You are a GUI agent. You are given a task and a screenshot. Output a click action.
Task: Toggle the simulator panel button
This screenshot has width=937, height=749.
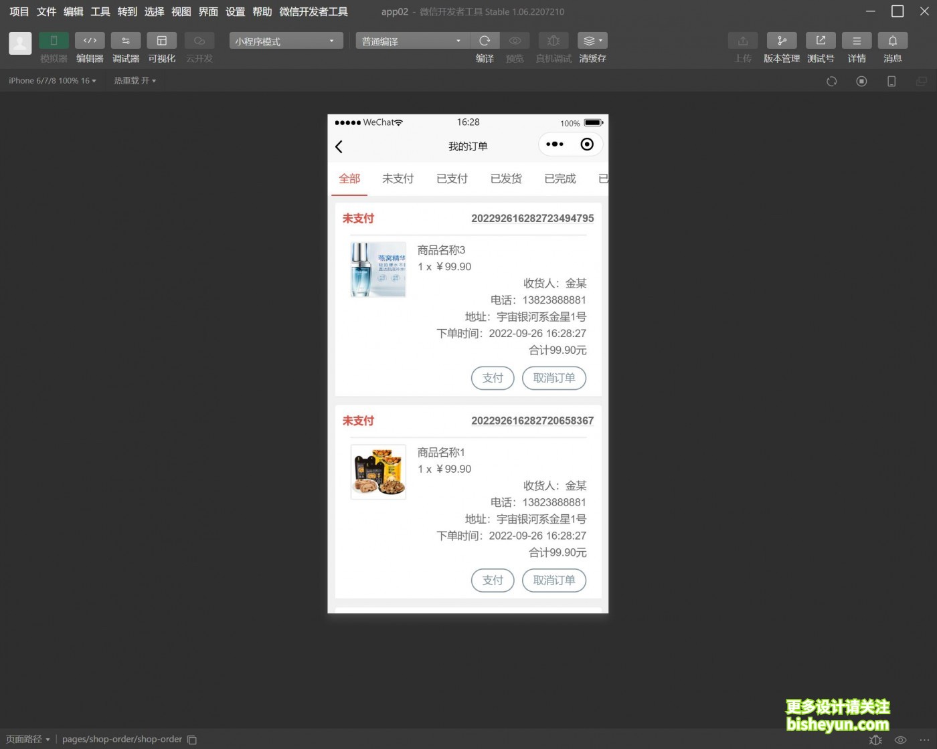coord(54,41)
